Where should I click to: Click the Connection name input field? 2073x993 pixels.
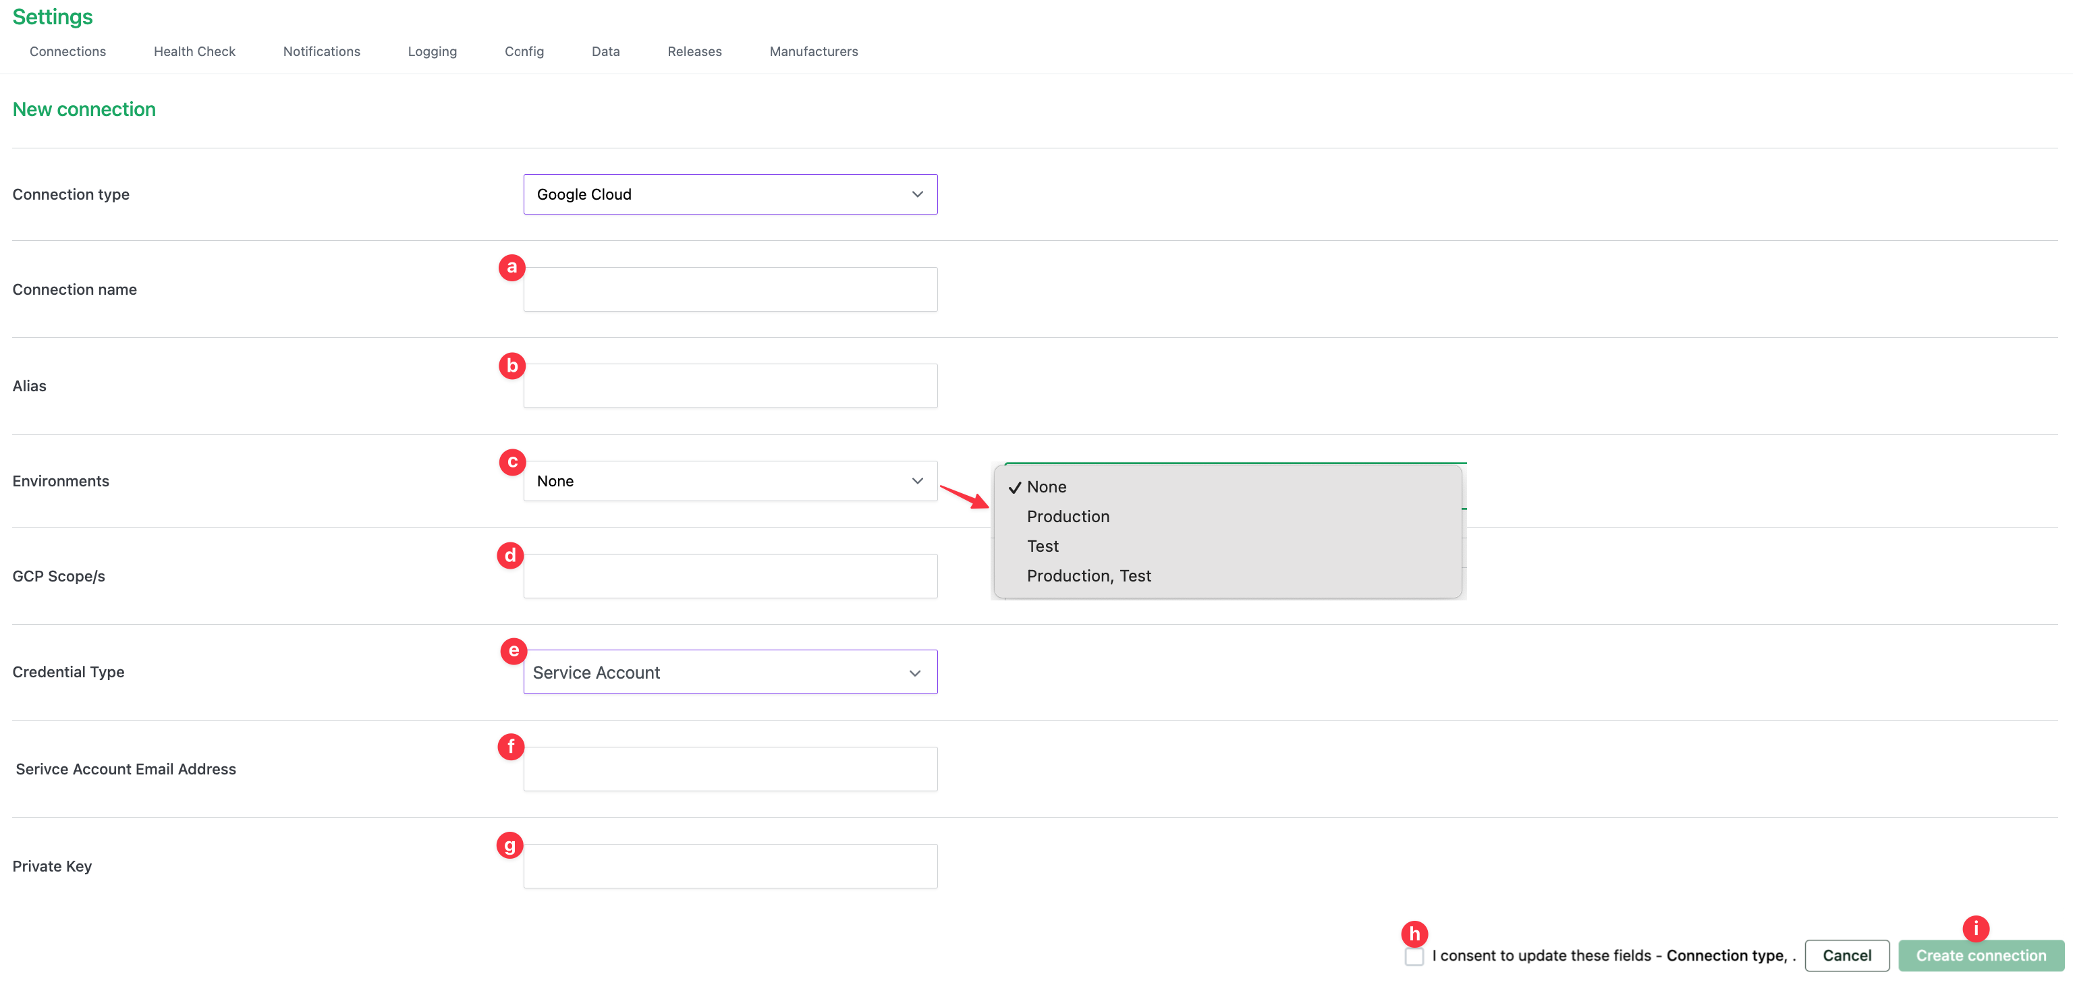coord(730,289)
